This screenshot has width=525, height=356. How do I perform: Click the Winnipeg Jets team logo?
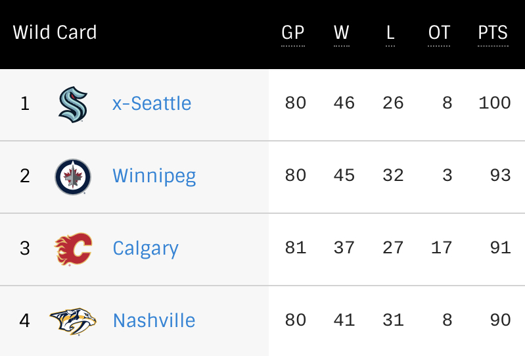coord(73,176)
